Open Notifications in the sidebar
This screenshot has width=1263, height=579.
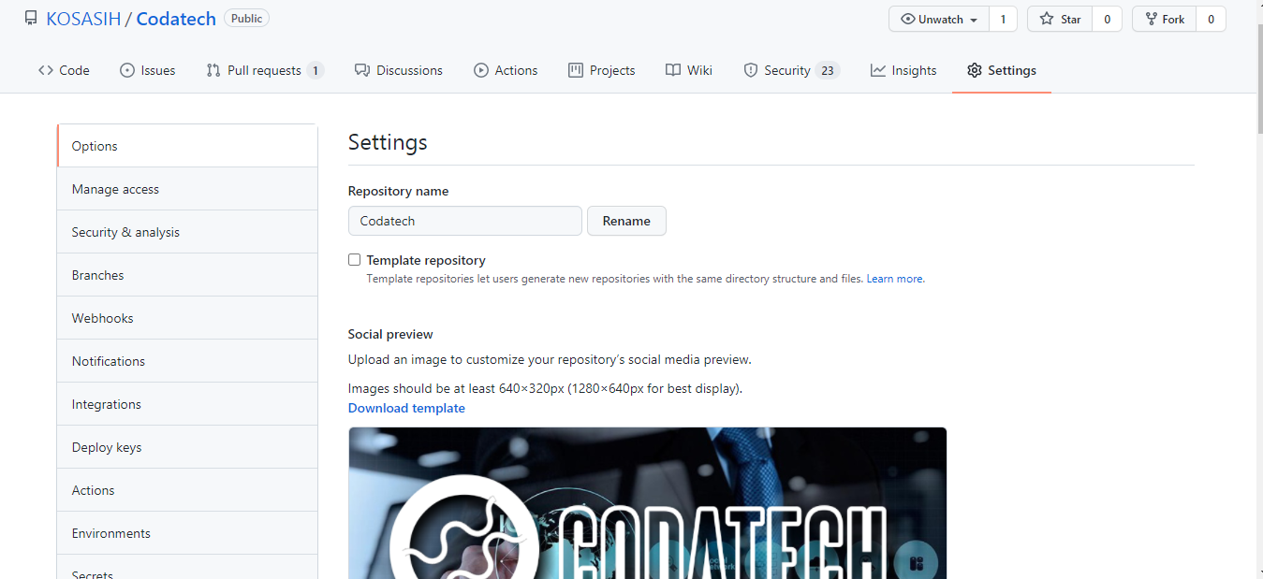coord(187,361)
